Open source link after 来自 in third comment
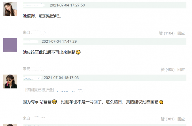 click(x=39, y=118)
